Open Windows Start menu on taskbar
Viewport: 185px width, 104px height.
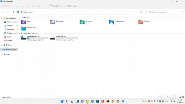click(x=62, y=101)
